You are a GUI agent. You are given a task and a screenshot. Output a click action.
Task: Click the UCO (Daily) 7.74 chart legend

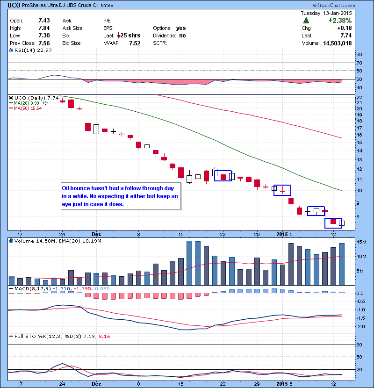pos(36,98)
